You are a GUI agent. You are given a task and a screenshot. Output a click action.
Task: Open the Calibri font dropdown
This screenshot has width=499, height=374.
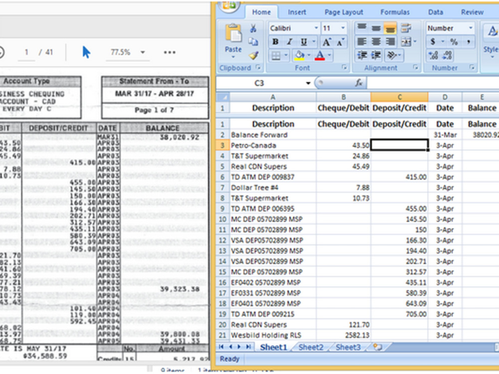tap(317, 28)
